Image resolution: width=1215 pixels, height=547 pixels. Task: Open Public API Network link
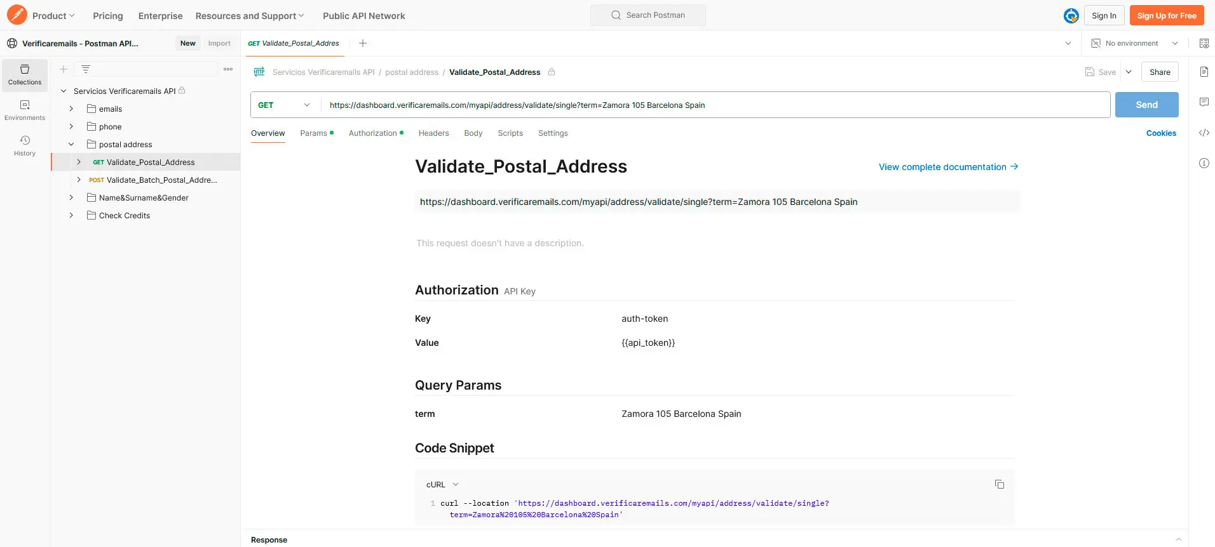click(x=364, y=16)
